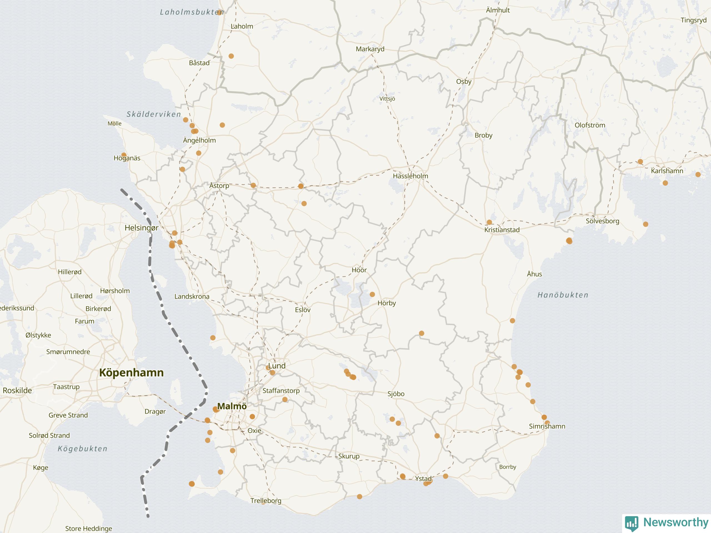Select the orange marker southeast of Staffanstorp

285,400
